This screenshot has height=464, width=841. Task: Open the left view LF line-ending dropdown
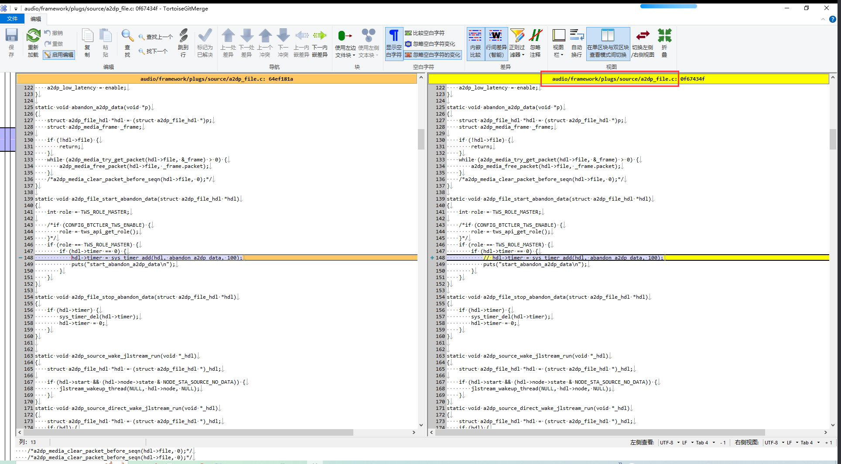tap(687, 442)
